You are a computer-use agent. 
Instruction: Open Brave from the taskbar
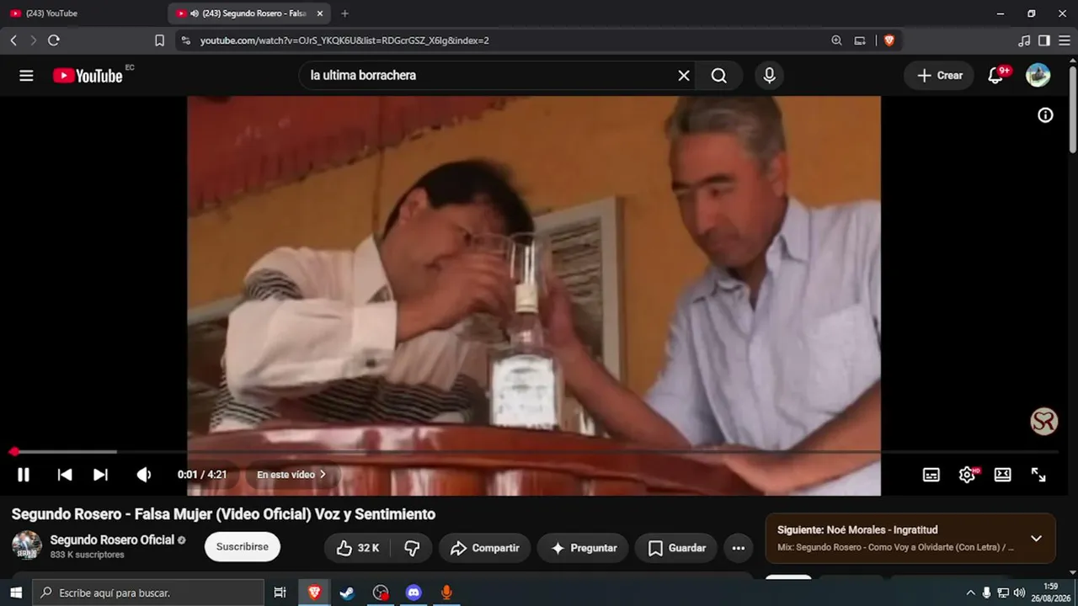coord(314,593)
